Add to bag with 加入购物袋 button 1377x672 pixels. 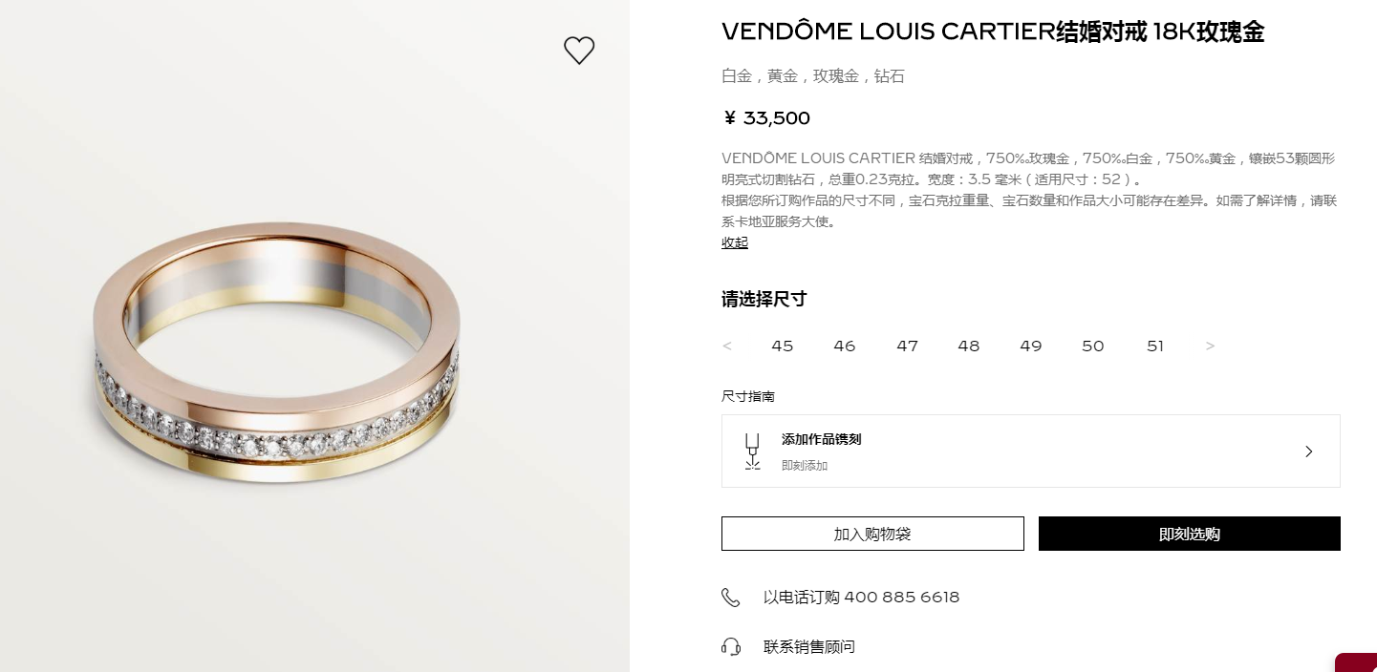click(x=872, y=534)
